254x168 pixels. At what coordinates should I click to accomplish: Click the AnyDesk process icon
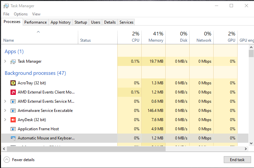click(13, 120)
